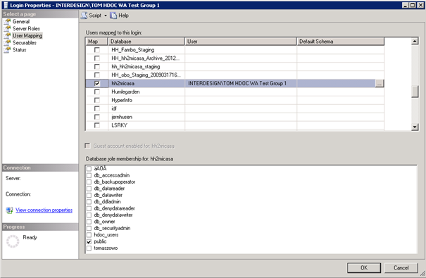Click the User Mapping page icon
Screen dimensions: 426x278
[x=7, y=36]
